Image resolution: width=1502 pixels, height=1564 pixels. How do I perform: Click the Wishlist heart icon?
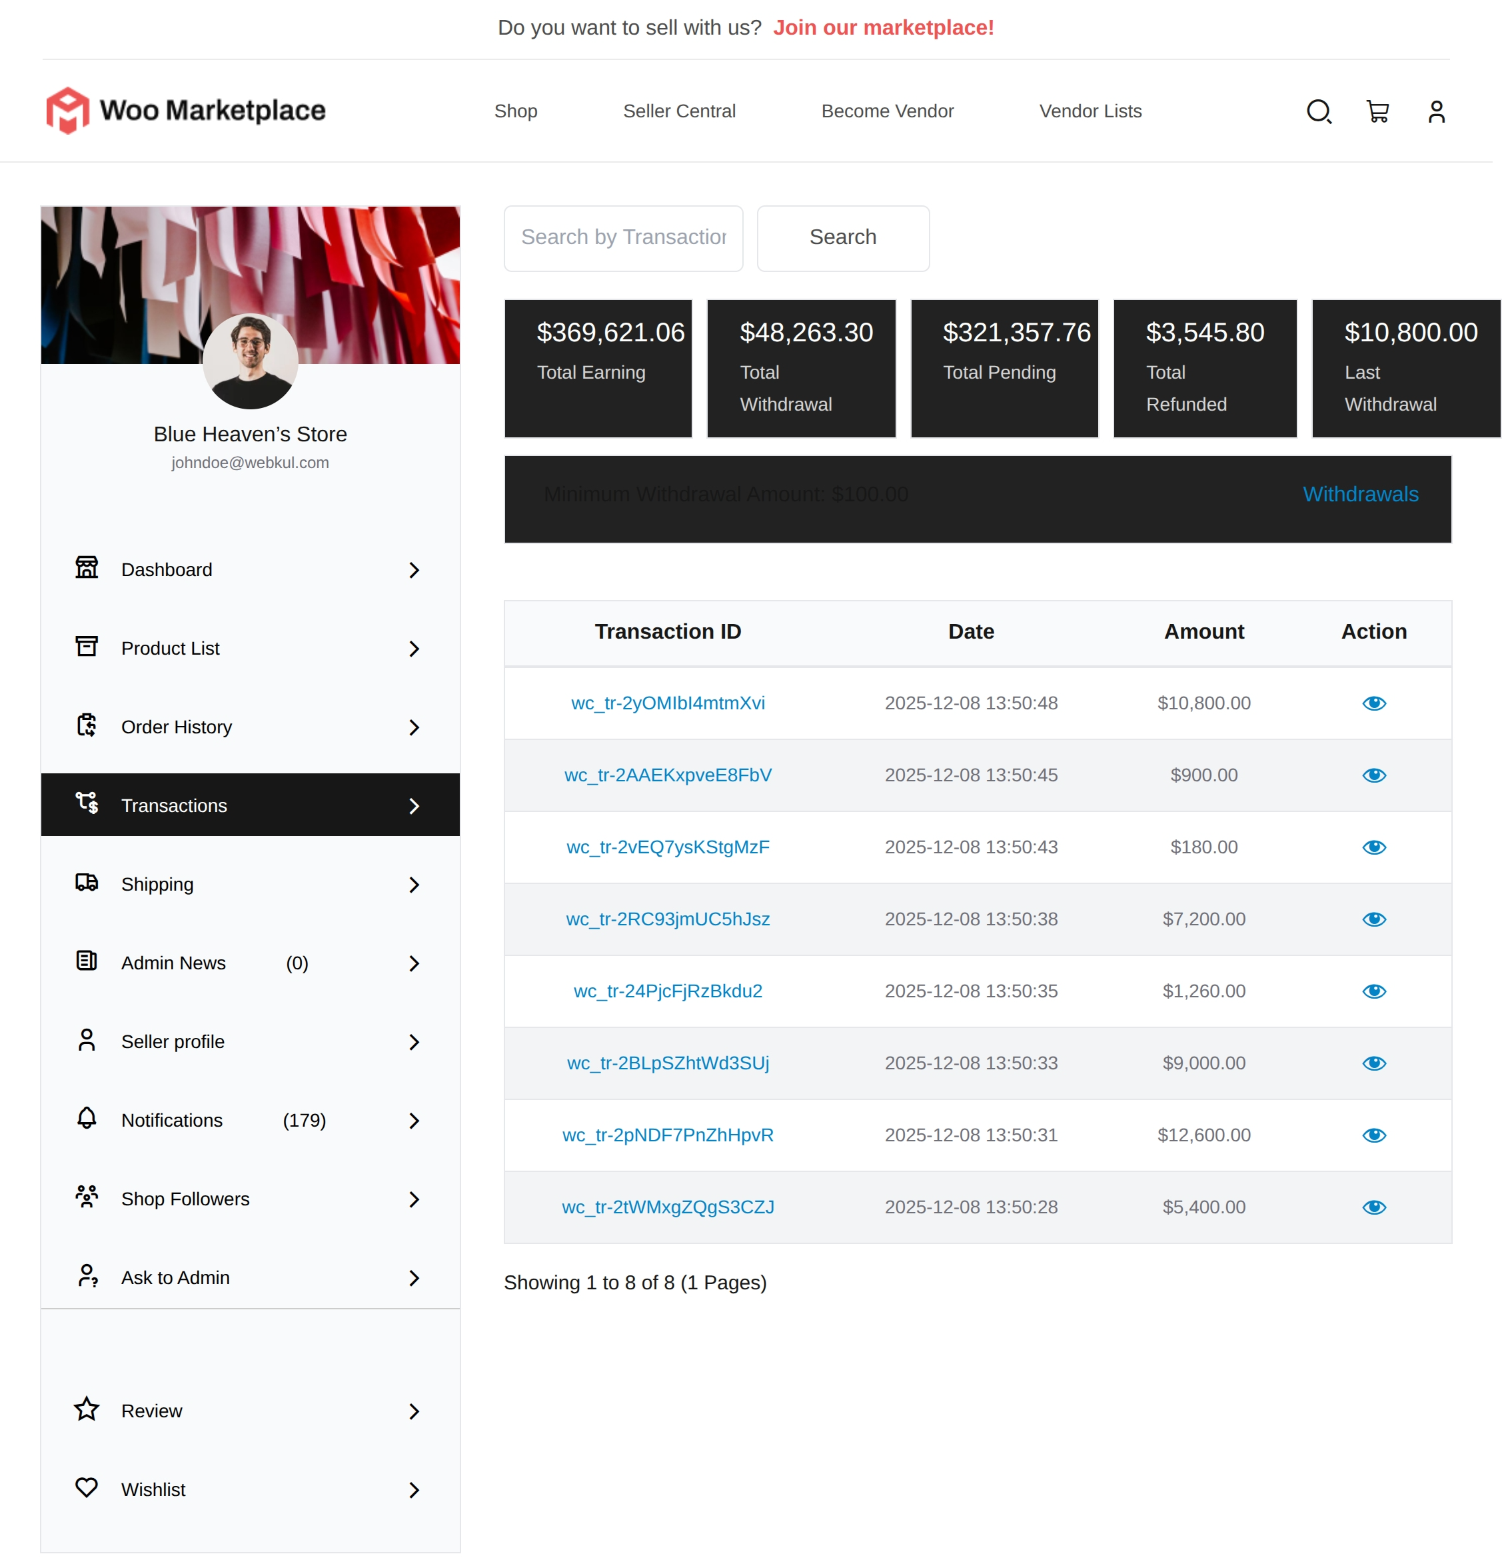86,1487
